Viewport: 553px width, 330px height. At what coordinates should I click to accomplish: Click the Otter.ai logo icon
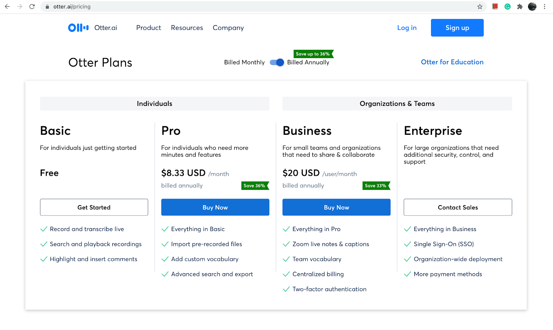coord(78,28)
